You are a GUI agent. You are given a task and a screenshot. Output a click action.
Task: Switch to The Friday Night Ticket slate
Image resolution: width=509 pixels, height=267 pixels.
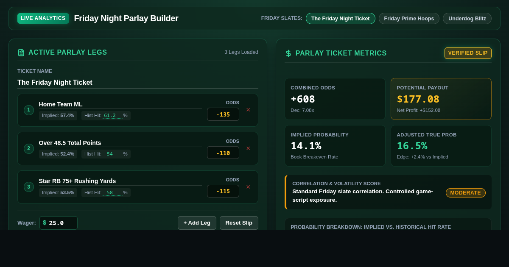(341, 19)
